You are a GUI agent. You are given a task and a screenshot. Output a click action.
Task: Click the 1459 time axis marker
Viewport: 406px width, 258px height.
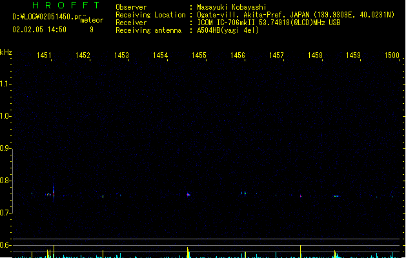tap(354, 55)
